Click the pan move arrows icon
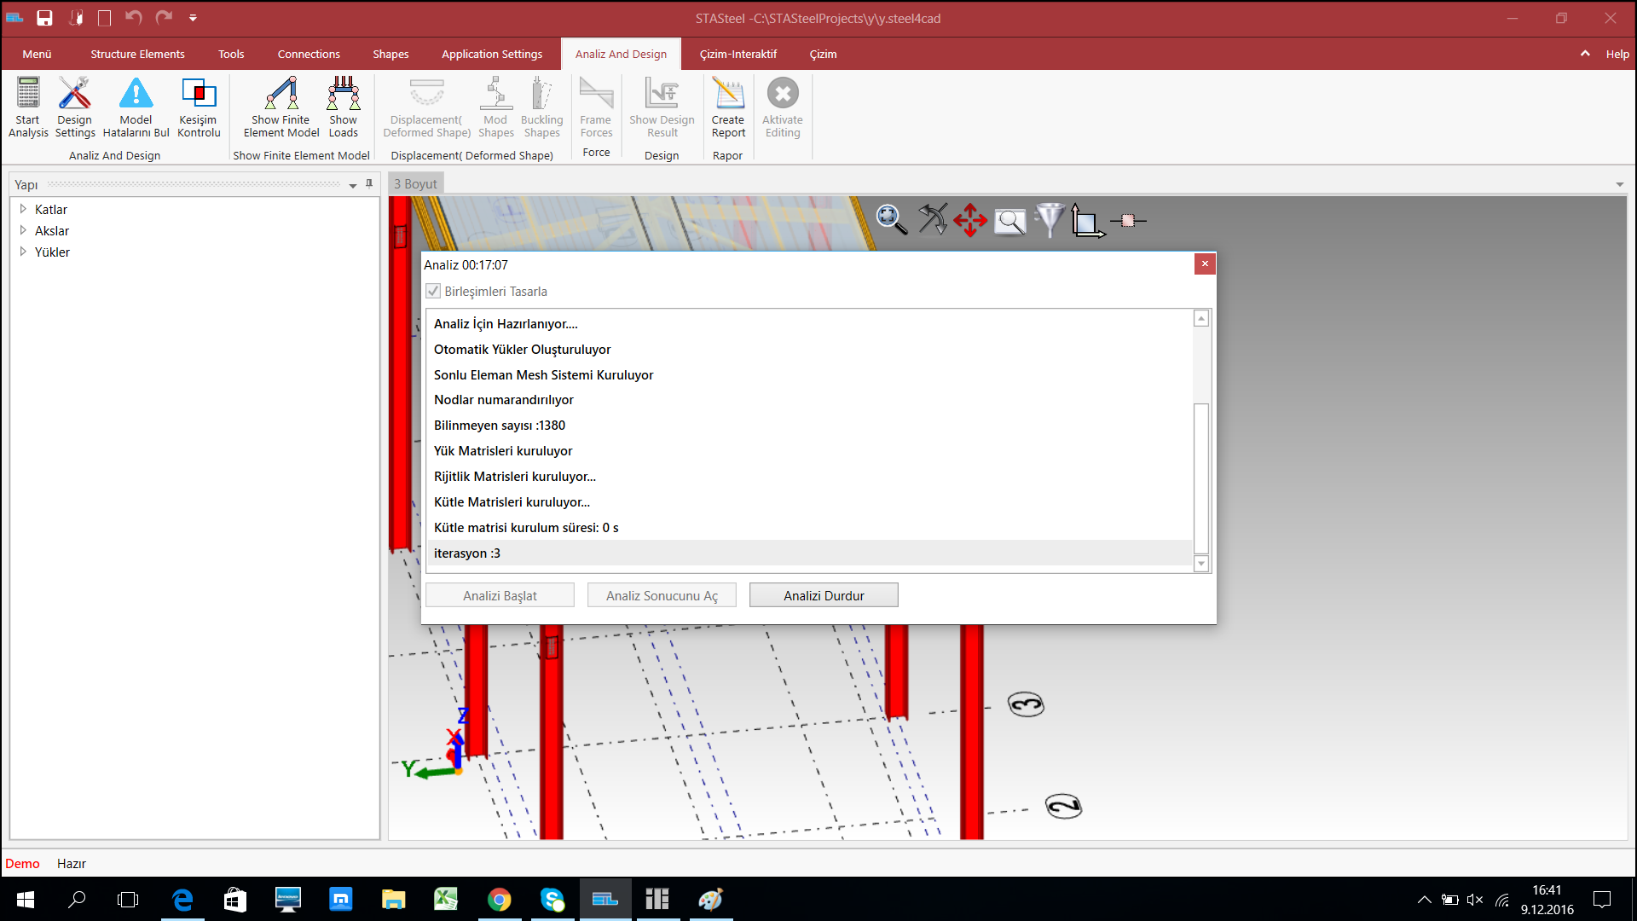The height and width of the screenshot is (921, 1637). [970, 220]
